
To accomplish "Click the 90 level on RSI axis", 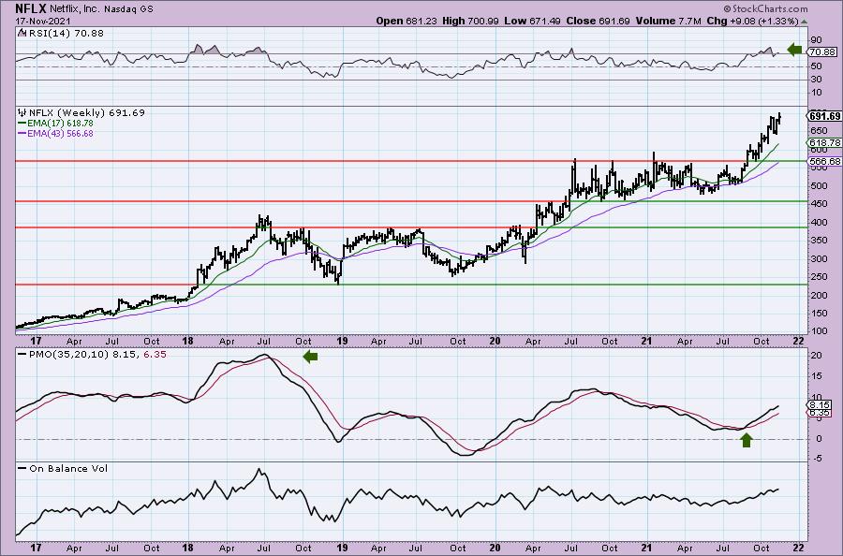I will coord(816,39).
